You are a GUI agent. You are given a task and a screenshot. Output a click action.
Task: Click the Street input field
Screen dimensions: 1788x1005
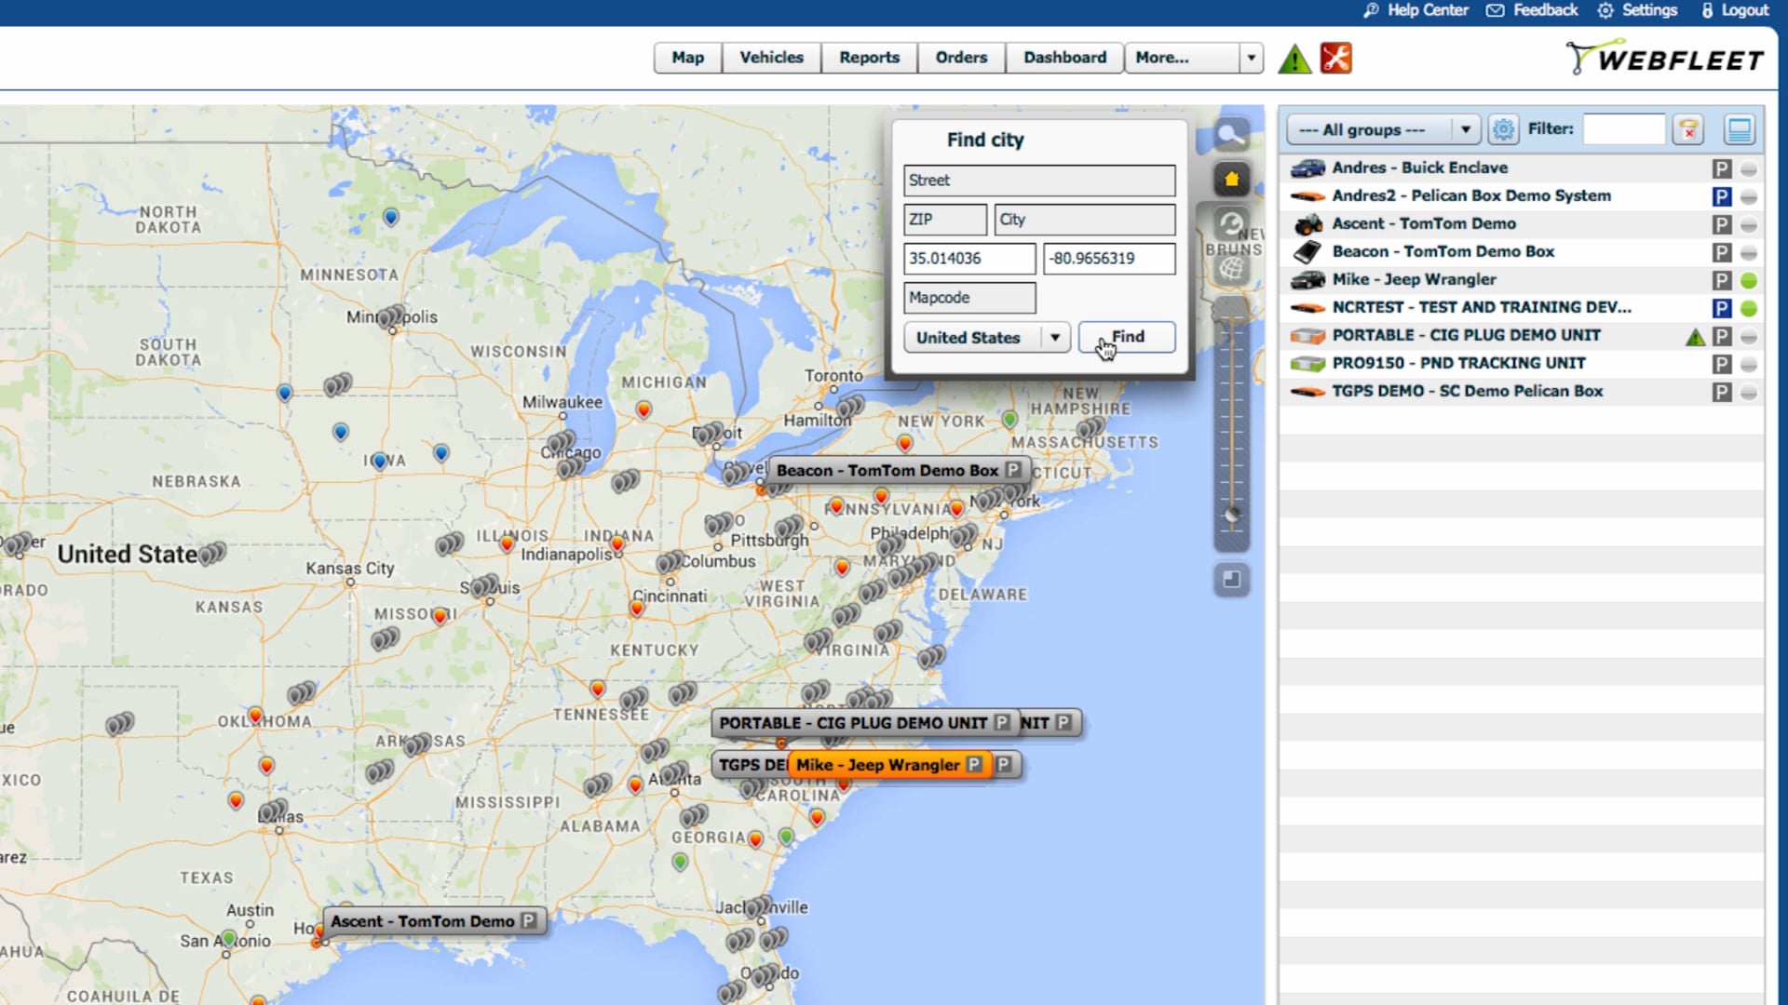[x=1039, y=181]
